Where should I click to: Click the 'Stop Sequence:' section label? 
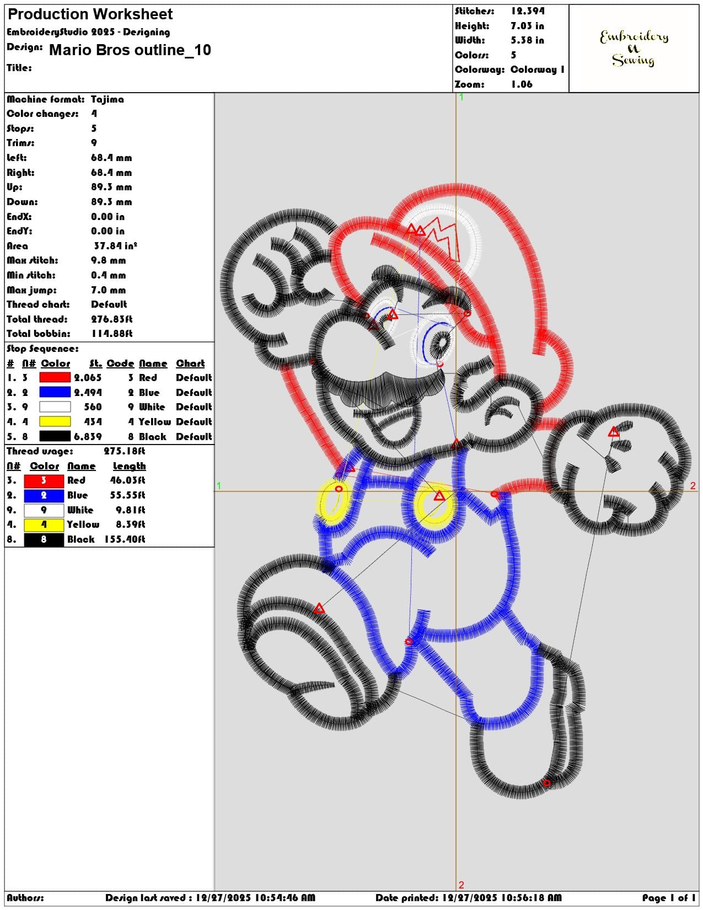42,349
